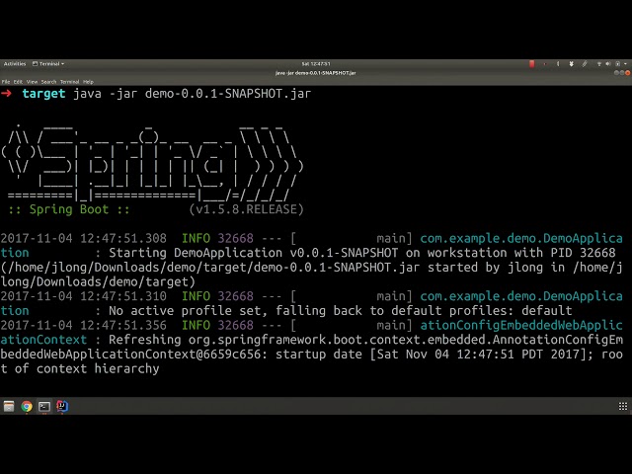632x474 pixels.
Task: Click the timestamp '2017-11-04 12:47:51.308'
Action: 83,238
